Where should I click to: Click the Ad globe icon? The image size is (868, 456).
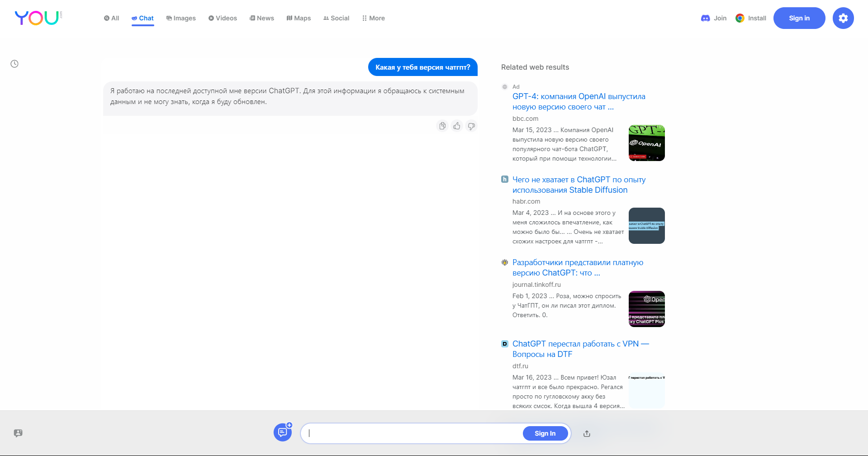[505, 87]
